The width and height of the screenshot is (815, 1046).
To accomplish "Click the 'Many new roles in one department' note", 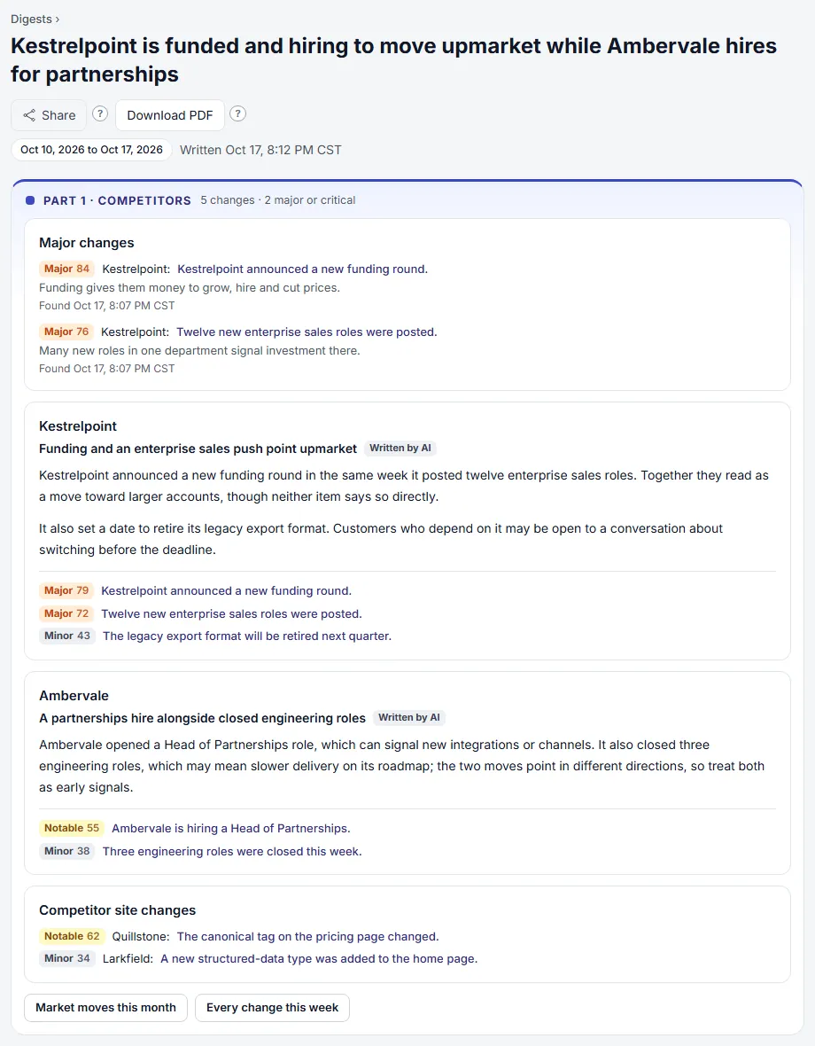I will (199, 350).
